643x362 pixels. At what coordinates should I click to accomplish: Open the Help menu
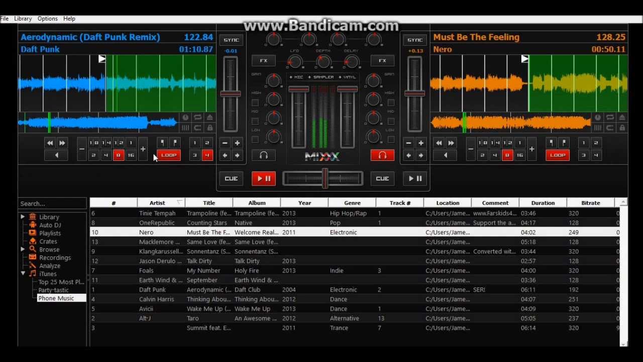(x=69, y=19)
